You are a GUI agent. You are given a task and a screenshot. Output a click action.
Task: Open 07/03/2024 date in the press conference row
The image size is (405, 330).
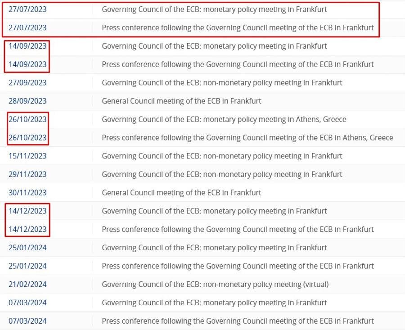27,321
